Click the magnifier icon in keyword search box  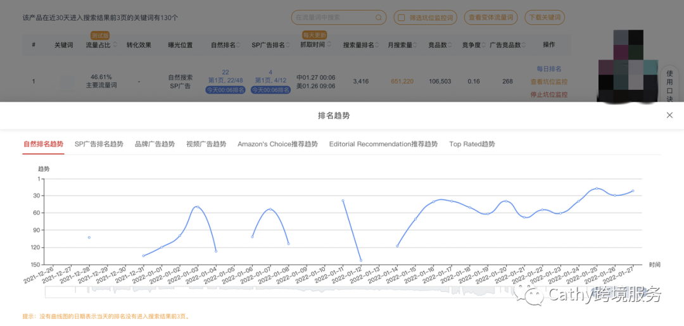point(379,18)
